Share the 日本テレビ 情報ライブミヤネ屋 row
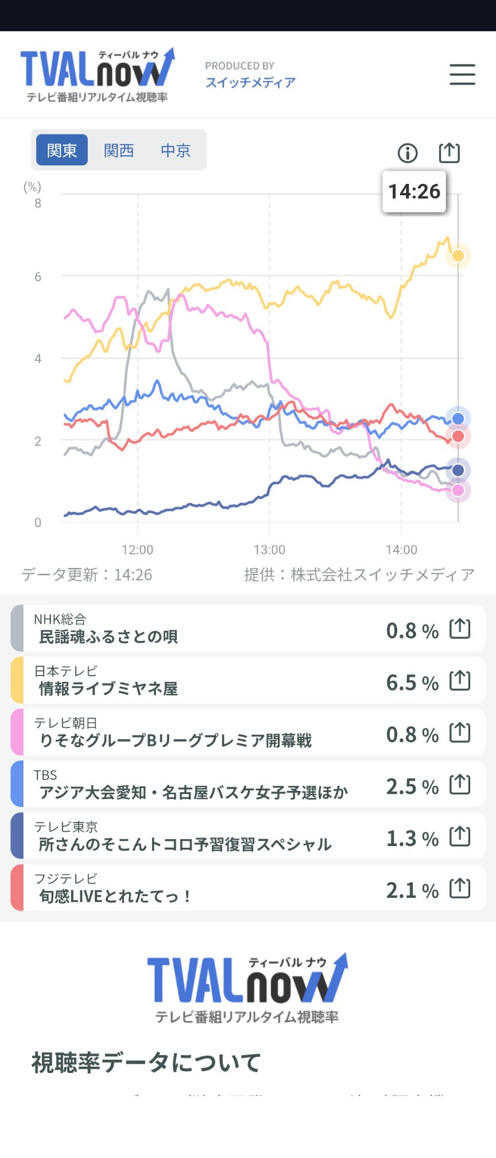 tap(460, 681)
